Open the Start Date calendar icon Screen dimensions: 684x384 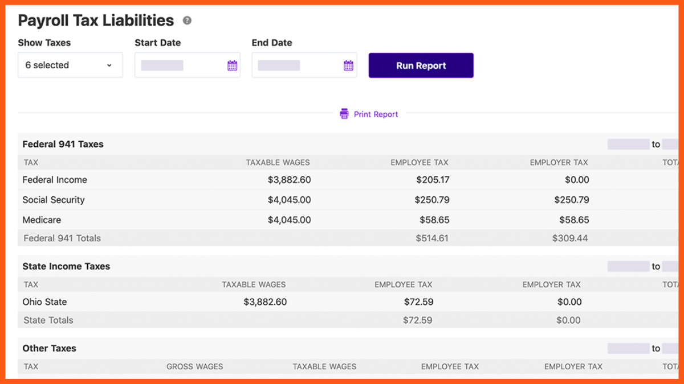point(232,65)
